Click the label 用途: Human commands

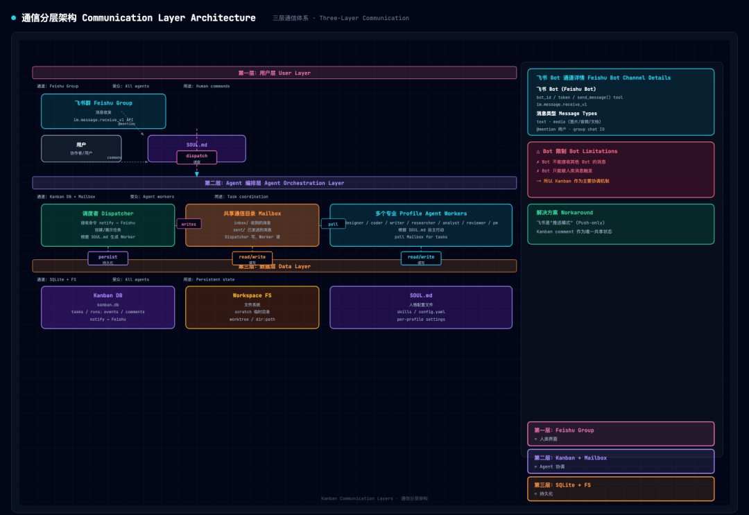(x=207, y=87)
